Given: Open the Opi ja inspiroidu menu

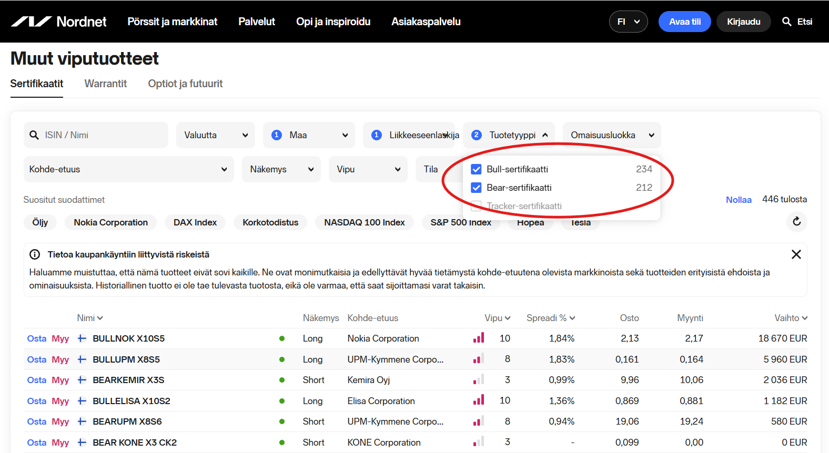Looking at the screenshot, I should (x=333, y=22).
